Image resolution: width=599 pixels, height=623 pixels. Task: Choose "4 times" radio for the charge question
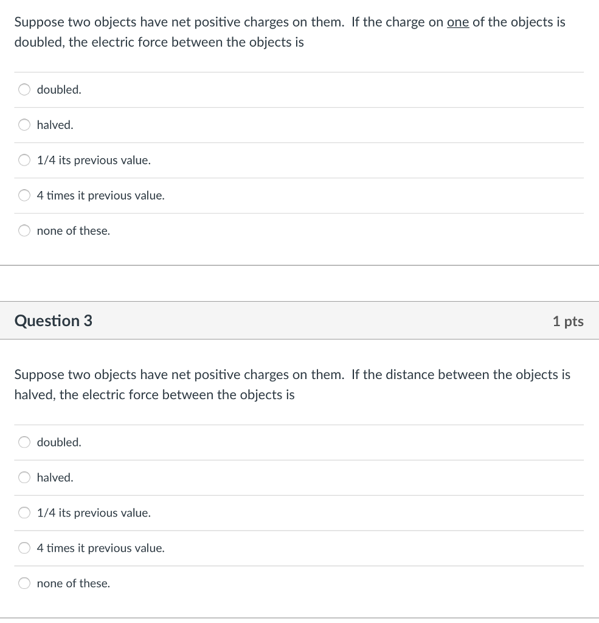pyautogui.click(x=24, y=196)
